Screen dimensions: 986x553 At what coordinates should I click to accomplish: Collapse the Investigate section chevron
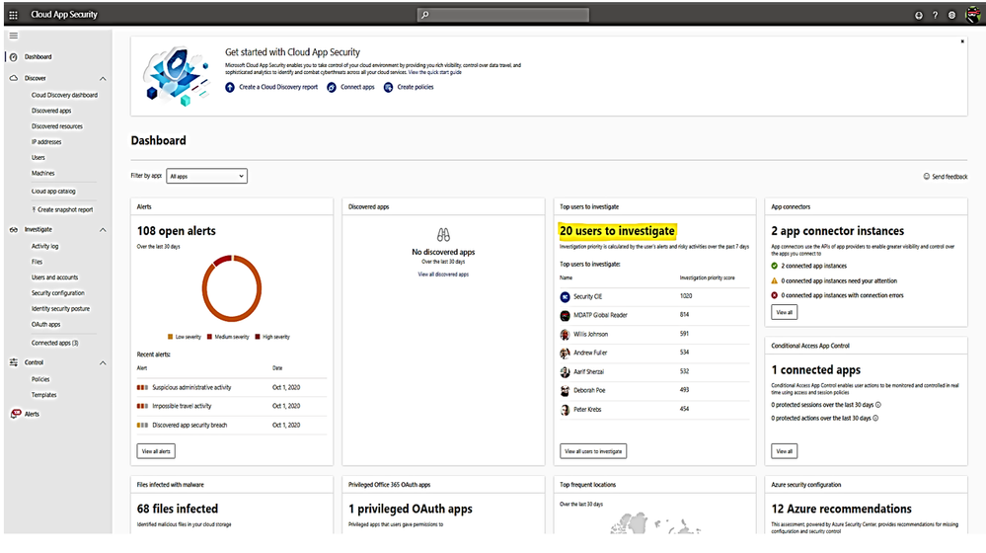point(103,230)
